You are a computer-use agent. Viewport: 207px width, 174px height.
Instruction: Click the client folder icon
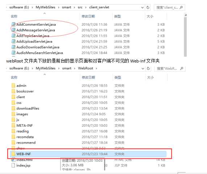[13, 97]
